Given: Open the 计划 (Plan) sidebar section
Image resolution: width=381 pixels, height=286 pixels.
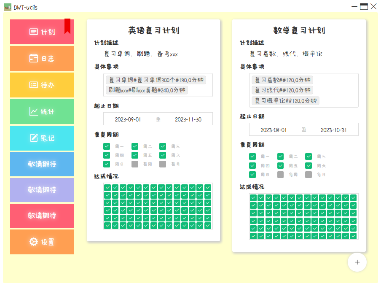Looking at the screenshot, I should tap(42, 32).
